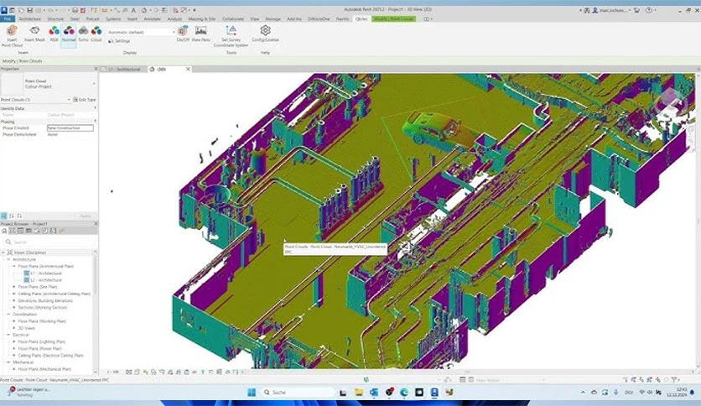Open the Massing & Site tab
Screen dimensions: 701x406
[201, 18]
